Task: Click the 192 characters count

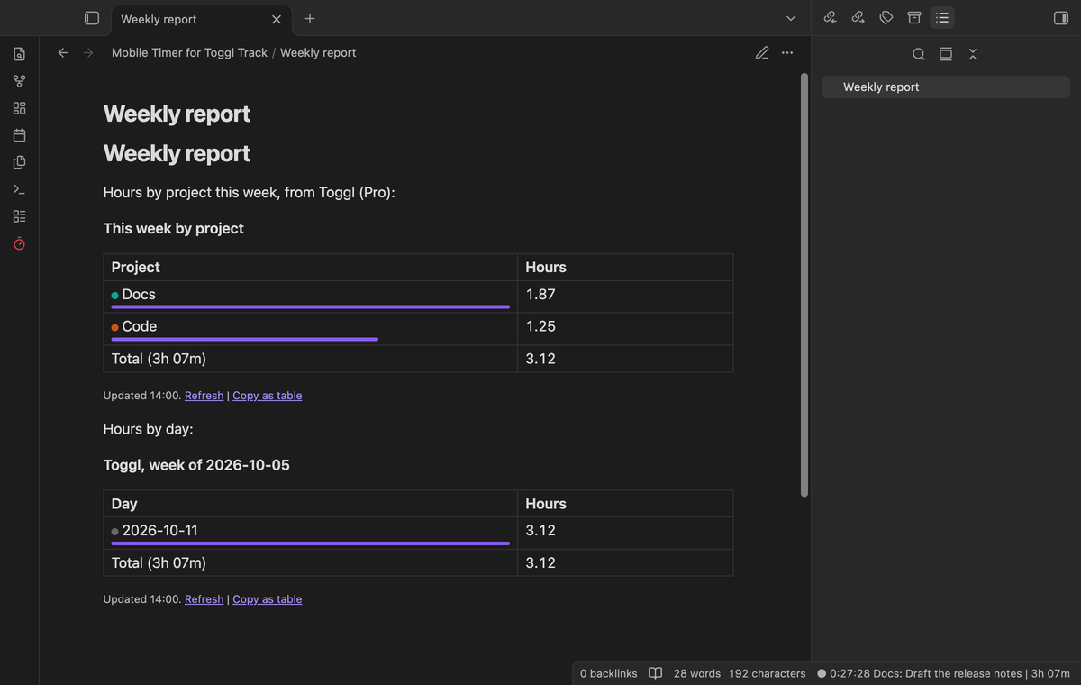Action: 768,673
